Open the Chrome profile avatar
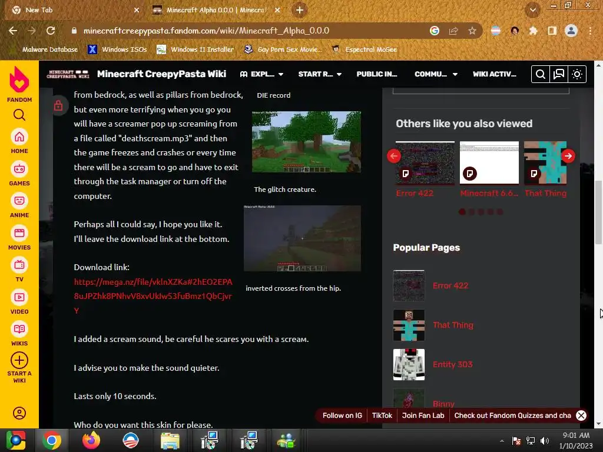Viewport: 603px width, 452px height. (571, 31)
